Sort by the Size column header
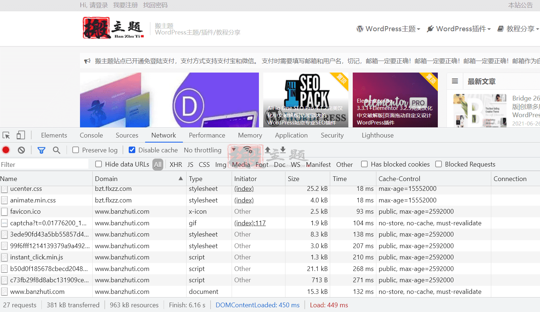The width and height of the screenshot is (540, 312). pyautogui.click(x=308, y=178)
